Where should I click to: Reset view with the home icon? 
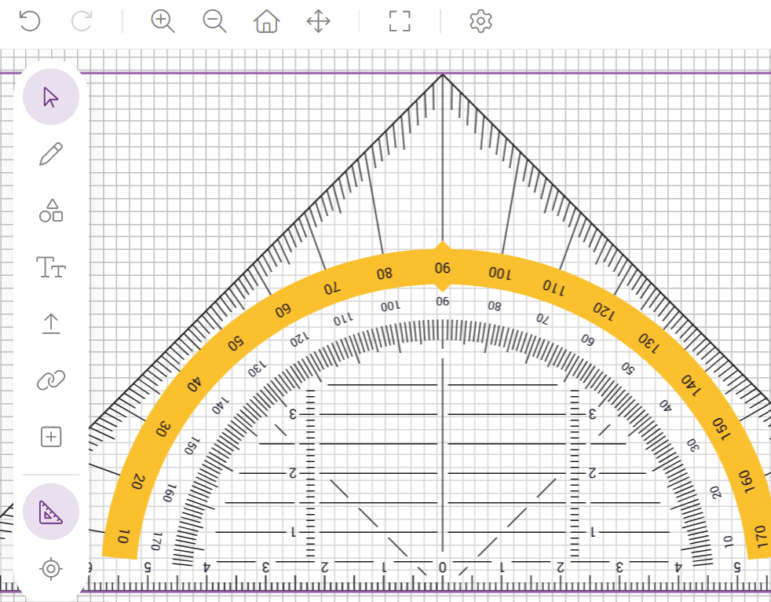pyautogui.click(x=267, y=21)
